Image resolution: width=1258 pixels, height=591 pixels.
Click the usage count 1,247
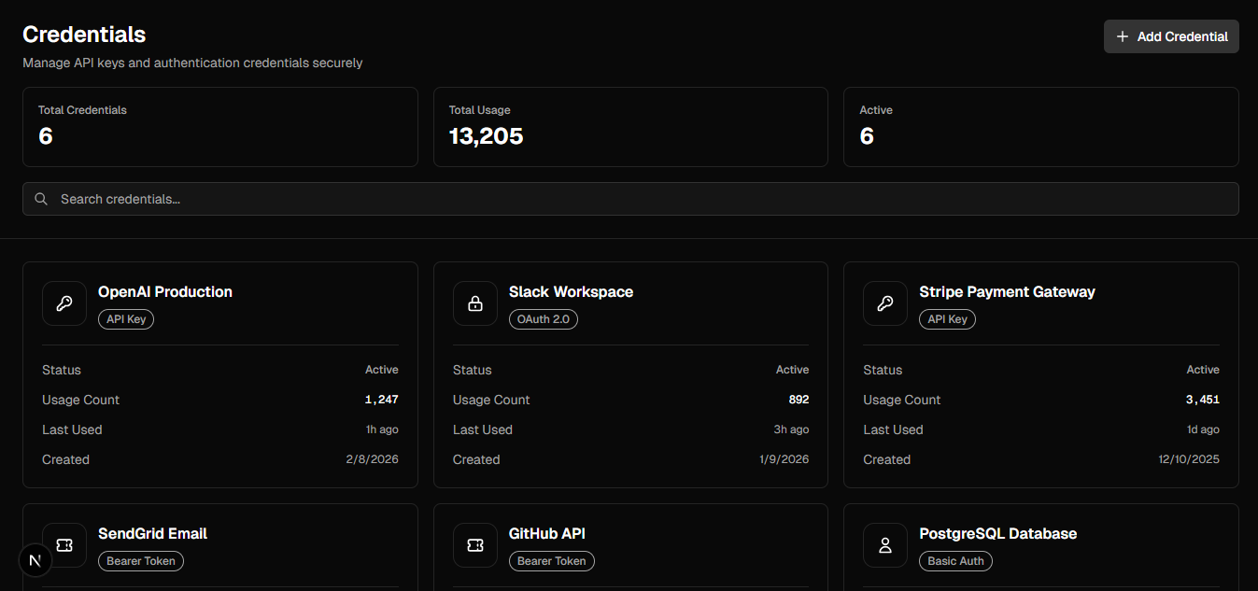[x=381, y=400]
